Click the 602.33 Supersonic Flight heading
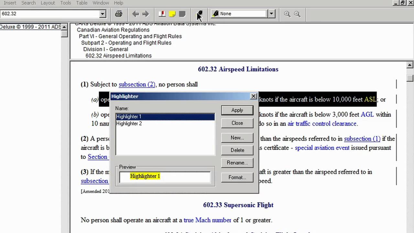 [x=238, y=205]
